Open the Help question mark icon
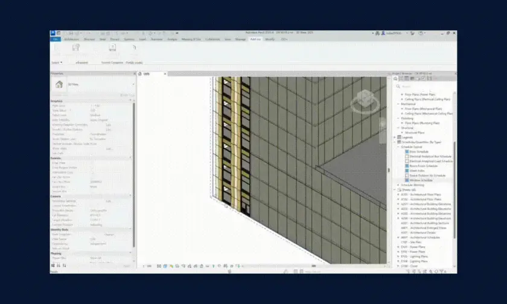 click(421, 33)
